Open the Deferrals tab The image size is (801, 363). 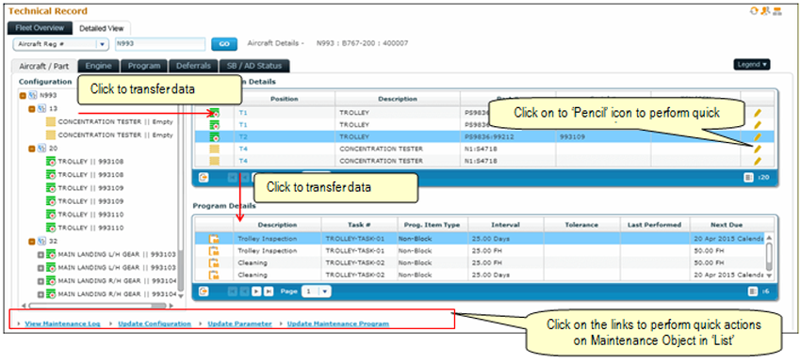[x=193, y=66]
